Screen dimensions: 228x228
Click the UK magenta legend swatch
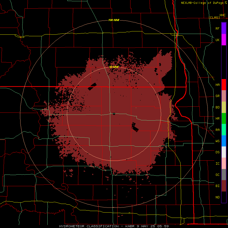click(224, 40)
